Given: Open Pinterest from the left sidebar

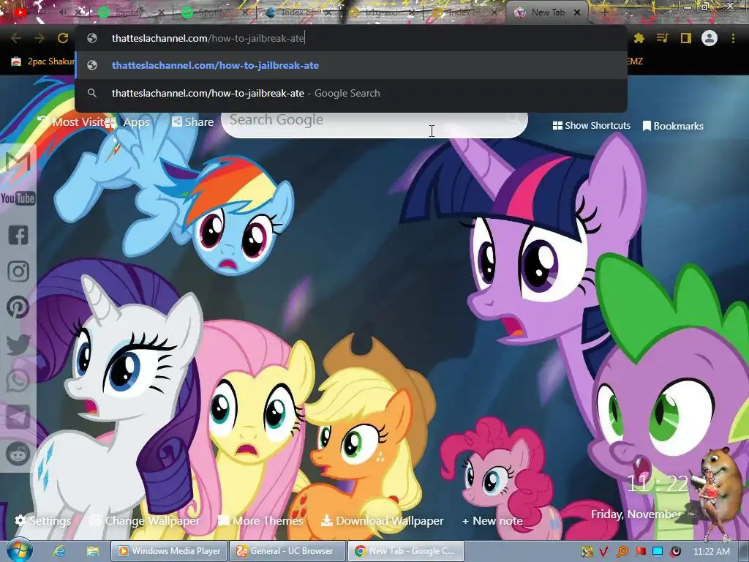Looking at the screenshot, I should [18, 307].
